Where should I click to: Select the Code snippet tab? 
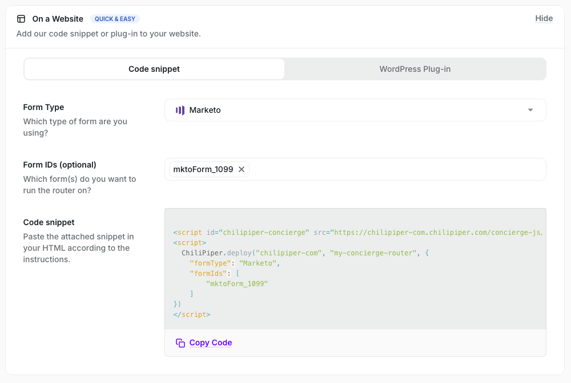[x=154, y=69]
